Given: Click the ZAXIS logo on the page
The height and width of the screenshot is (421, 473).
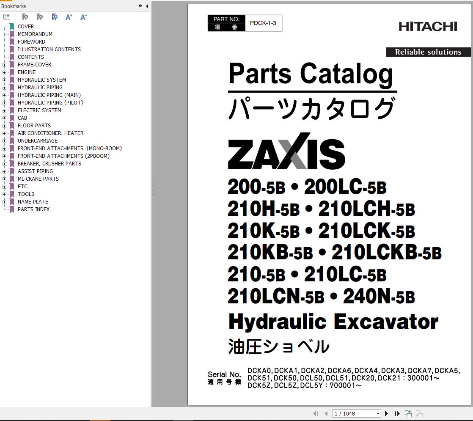Looking at the screenshot, I should coord(286,151).
